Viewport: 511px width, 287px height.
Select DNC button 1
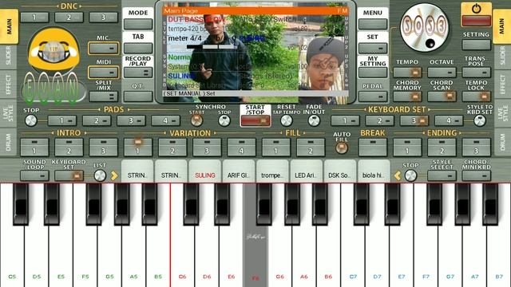34,18
